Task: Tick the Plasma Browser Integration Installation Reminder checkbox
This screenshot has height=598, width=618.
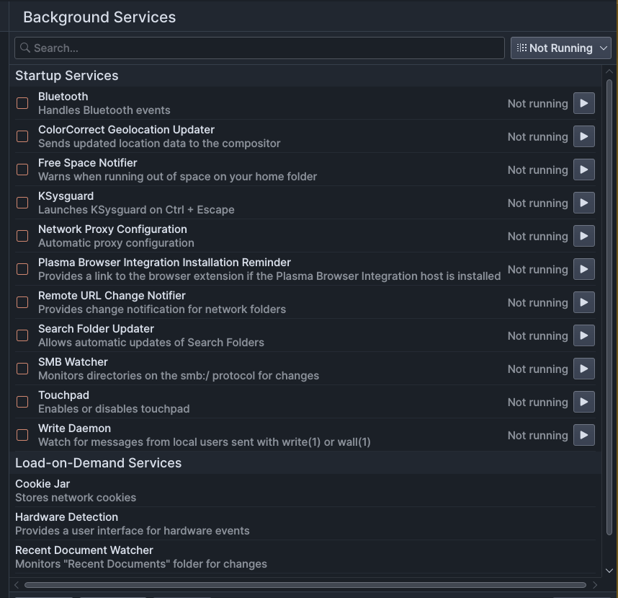Action: [x=22, y=269]
